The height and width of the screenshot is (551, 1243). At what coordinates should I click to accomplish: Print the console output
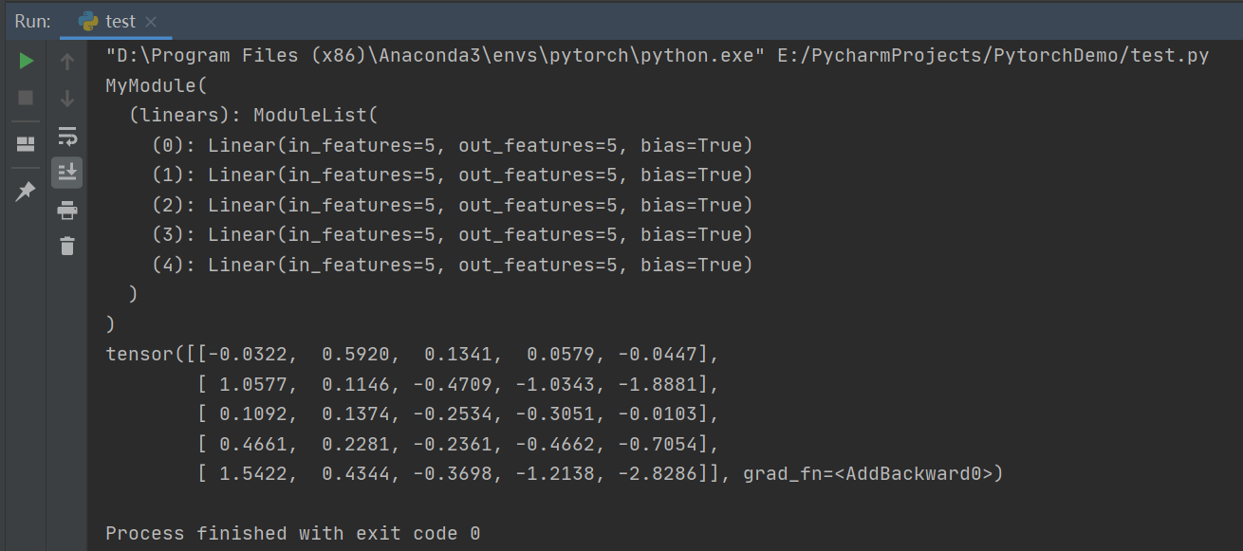pyautogui.click(x=66, y=210)
